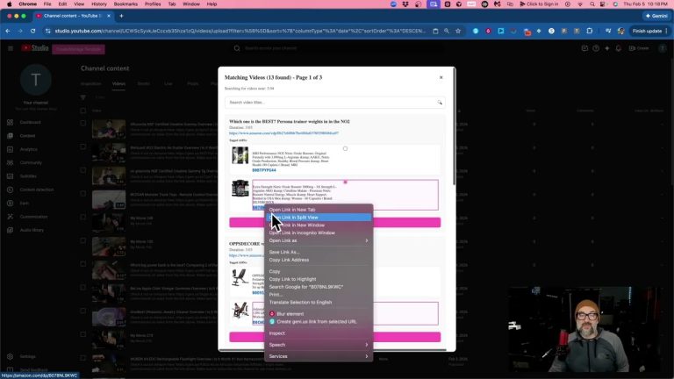The height and width of the screenshot is (379, 674).
Task: Click the pink button beside Studio logo
Action: pos(78,49)
